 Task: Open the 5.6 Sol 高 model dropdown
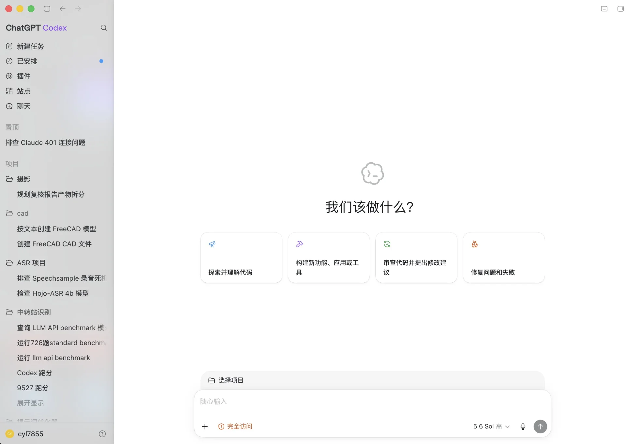(x=491, y=426)
